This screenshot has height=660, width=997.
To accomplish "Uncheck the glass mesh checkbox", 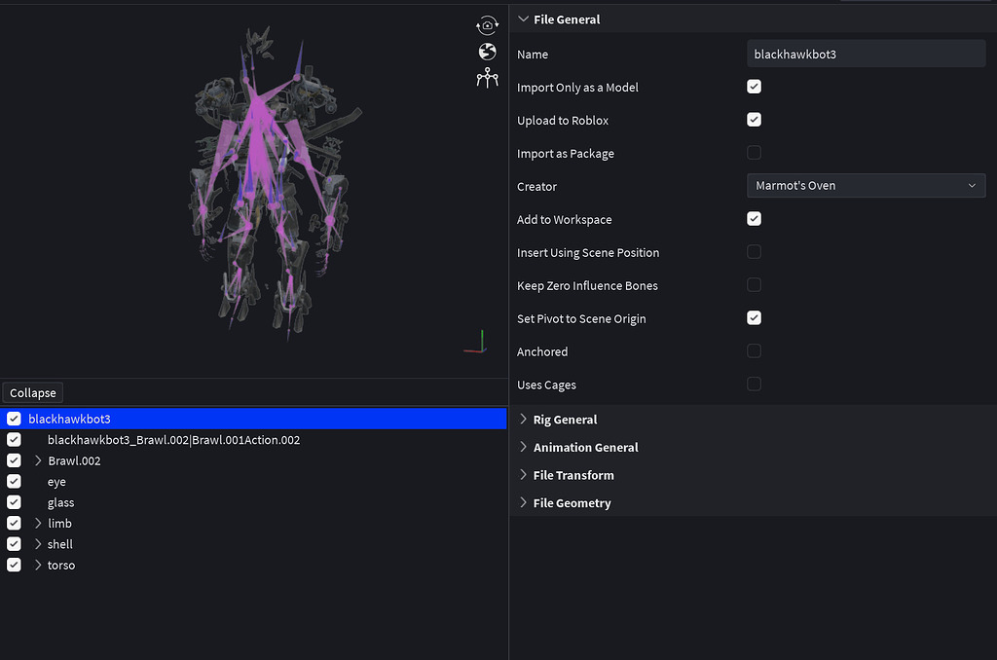I will 14,502.
